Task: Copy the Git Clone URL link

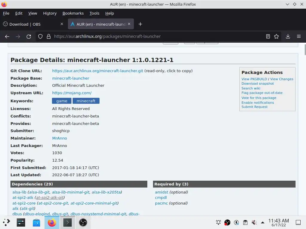Action: click(x=98, y=71)
